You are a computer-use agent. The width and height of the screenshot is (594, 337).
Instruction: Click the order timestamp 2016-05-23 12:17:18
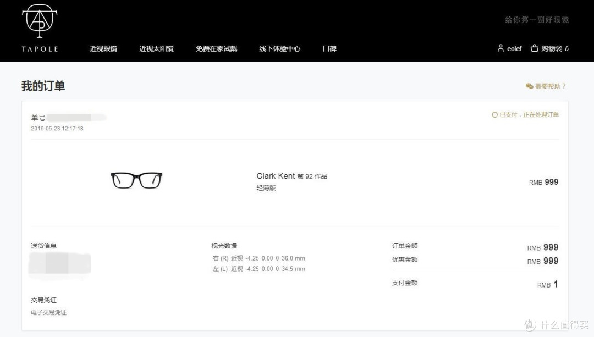click(x=57, y=128)
